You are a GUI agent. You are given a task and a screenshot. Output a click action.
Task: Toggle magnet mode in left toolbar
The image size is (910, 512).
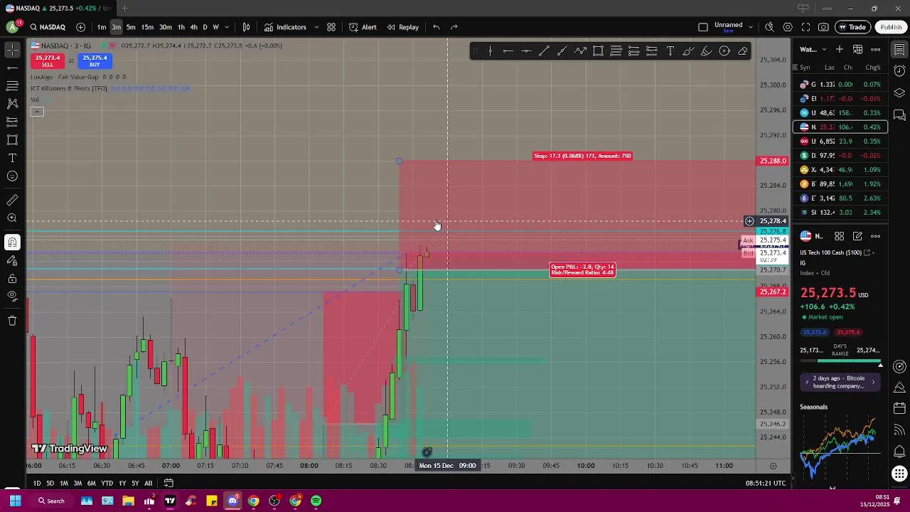(12, 242)
